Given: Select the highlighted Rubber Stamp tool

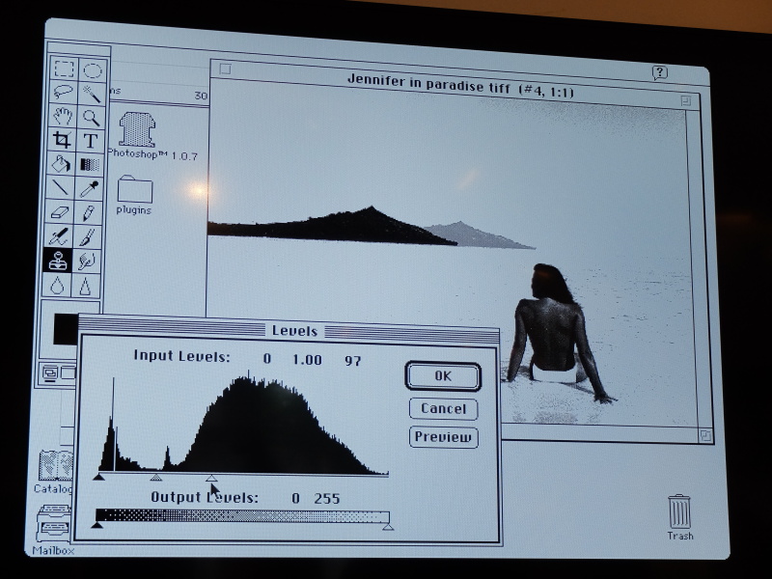Looking at the screenshot, I should (58, 261).
